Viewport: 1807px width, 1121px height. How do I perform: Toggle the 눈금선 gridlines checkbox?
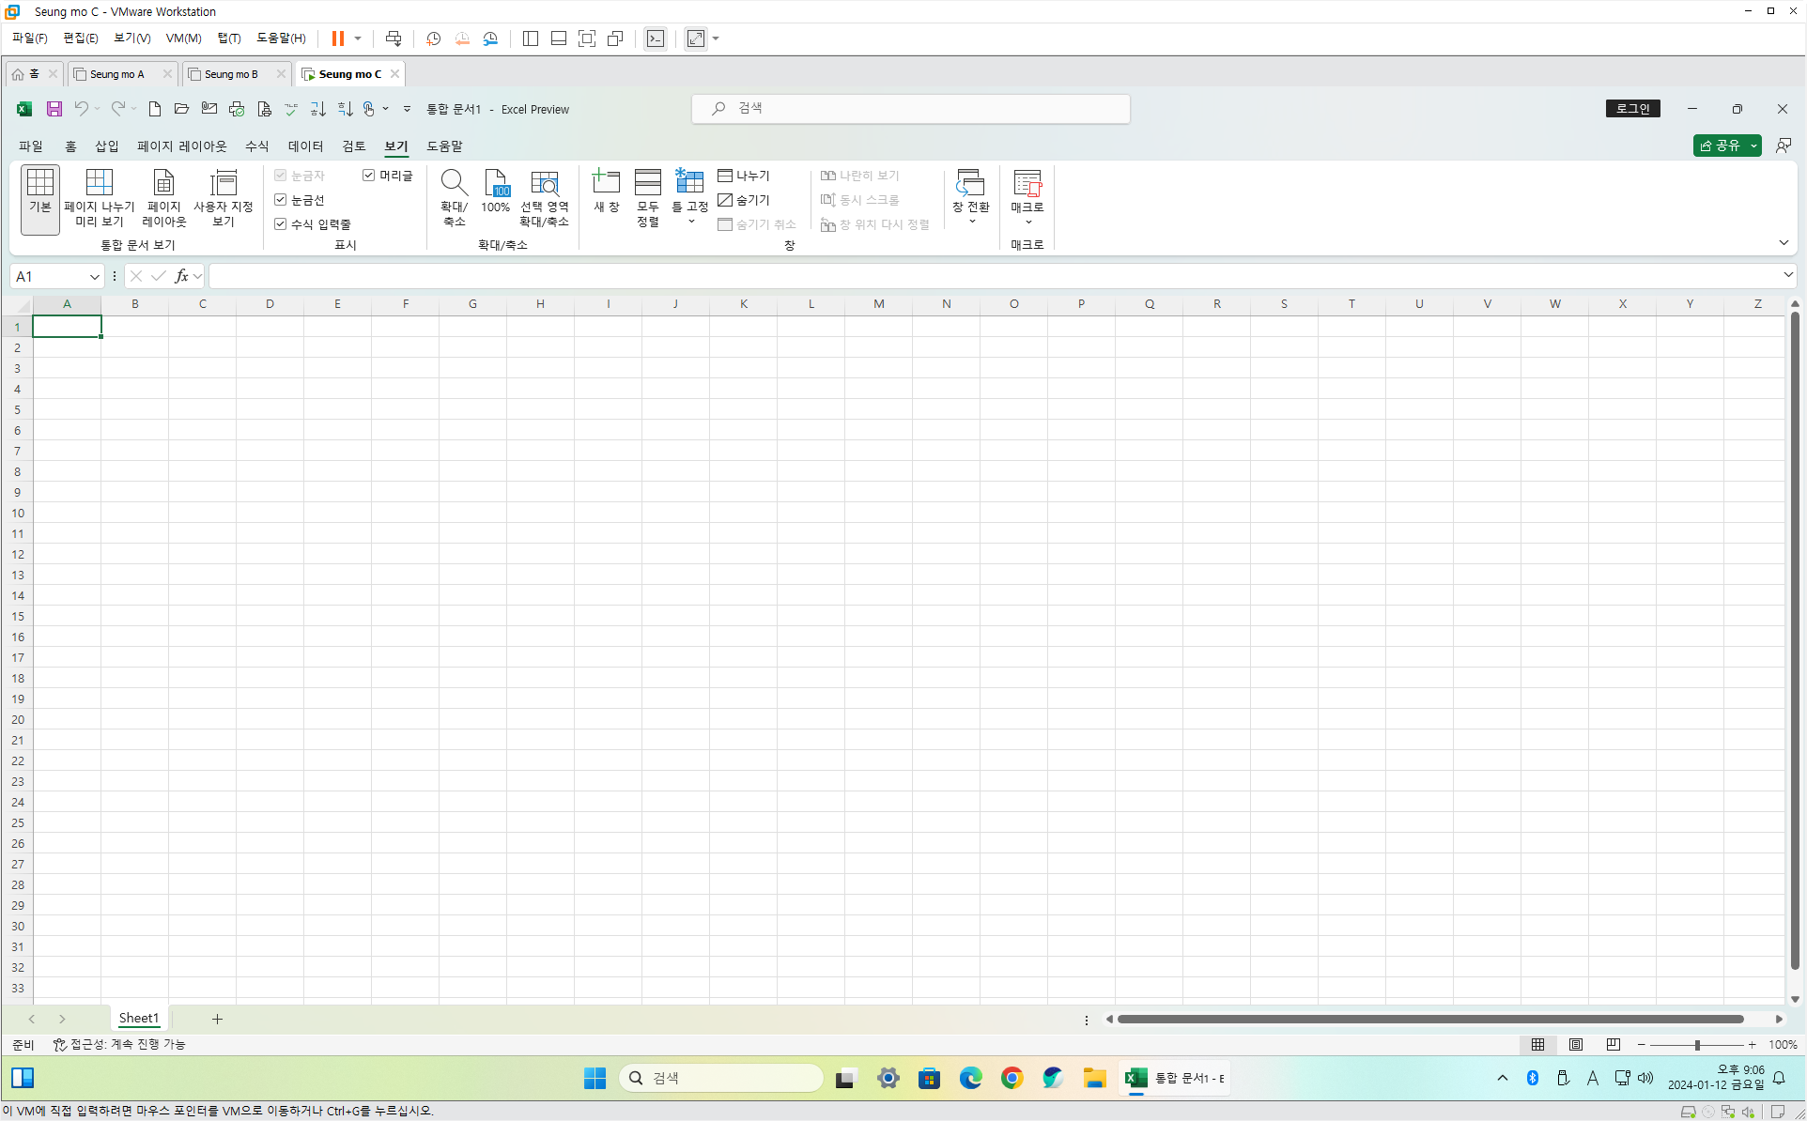[281, 200]
